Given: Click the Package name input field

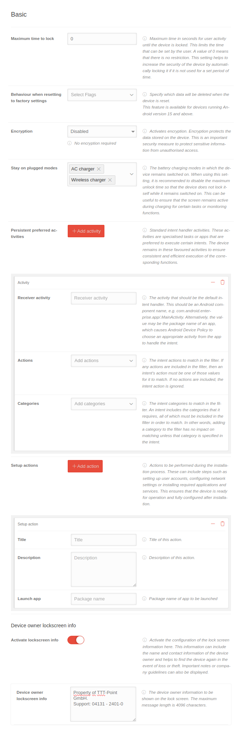Looking at the screenshot, I should (x=103, y=599).
